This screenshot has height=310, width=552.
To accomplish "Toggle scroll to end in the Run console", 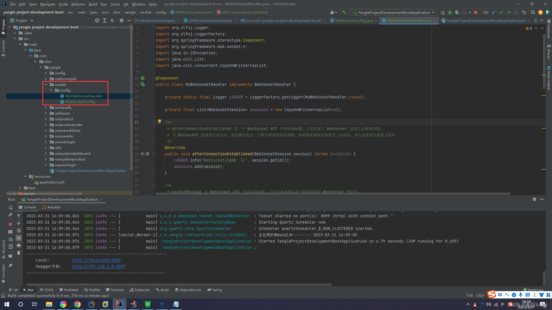I will (x=19, y=238).
